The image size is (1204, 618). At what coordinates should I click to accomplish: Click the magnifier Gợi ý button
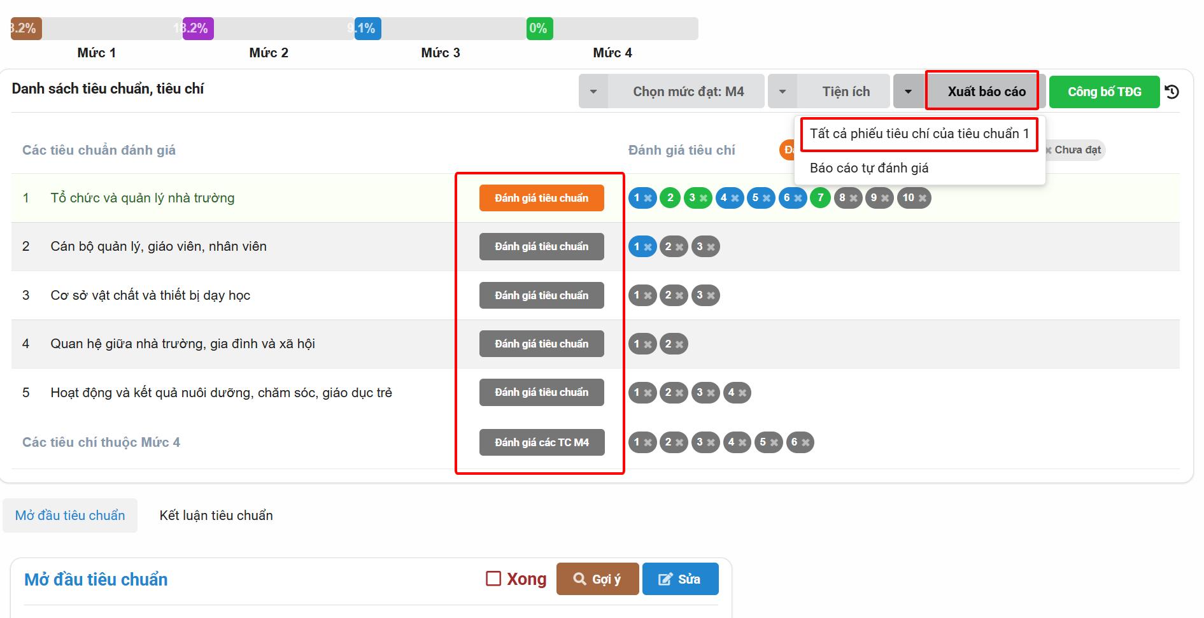point(597,579)
